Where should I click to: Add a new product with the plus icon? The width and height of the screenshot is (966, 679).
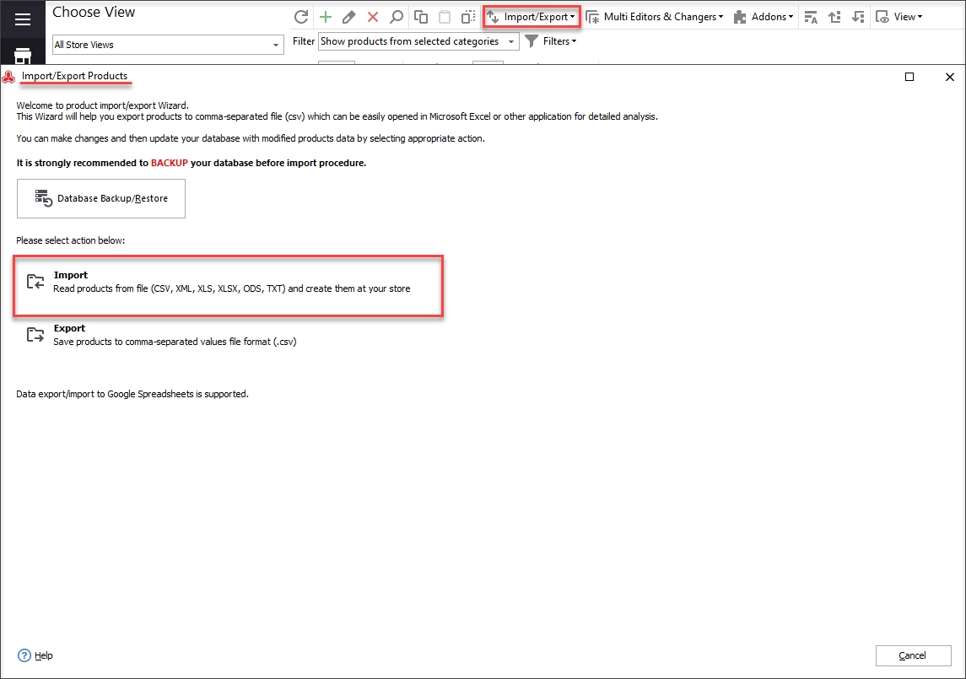326,17
